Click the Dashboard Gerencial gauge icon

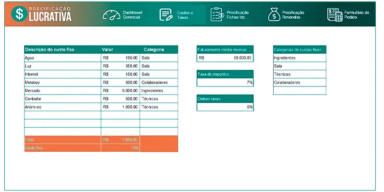click(x=110, y=14)
